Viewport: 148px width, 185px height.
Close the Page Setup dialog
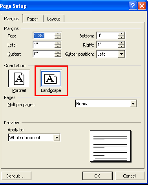tap(142, 6)
